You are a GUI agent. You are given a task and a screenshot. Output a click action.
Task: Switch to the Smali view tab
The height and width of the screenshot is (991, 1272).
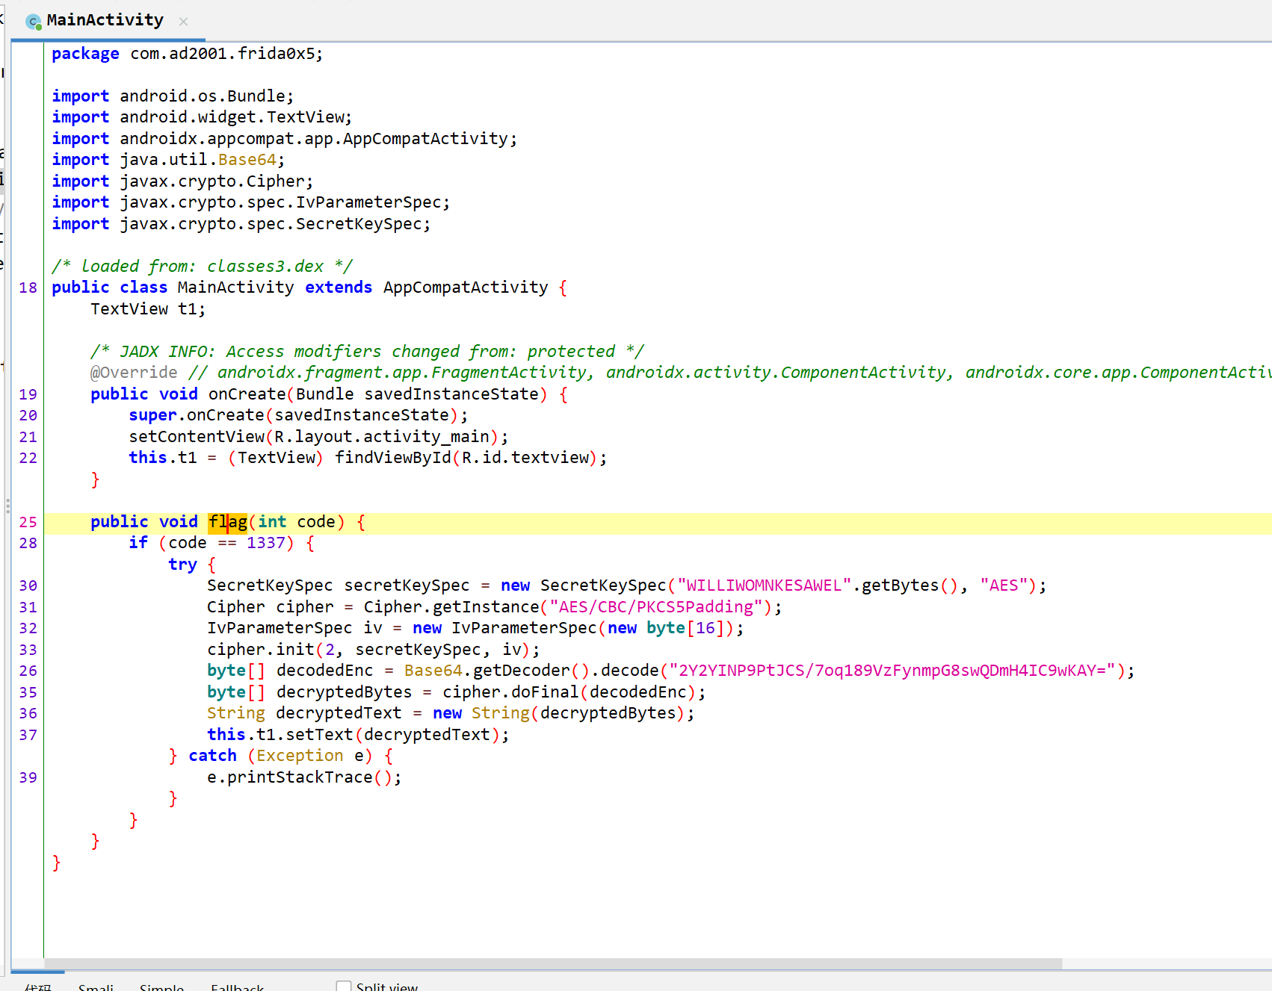96,987
